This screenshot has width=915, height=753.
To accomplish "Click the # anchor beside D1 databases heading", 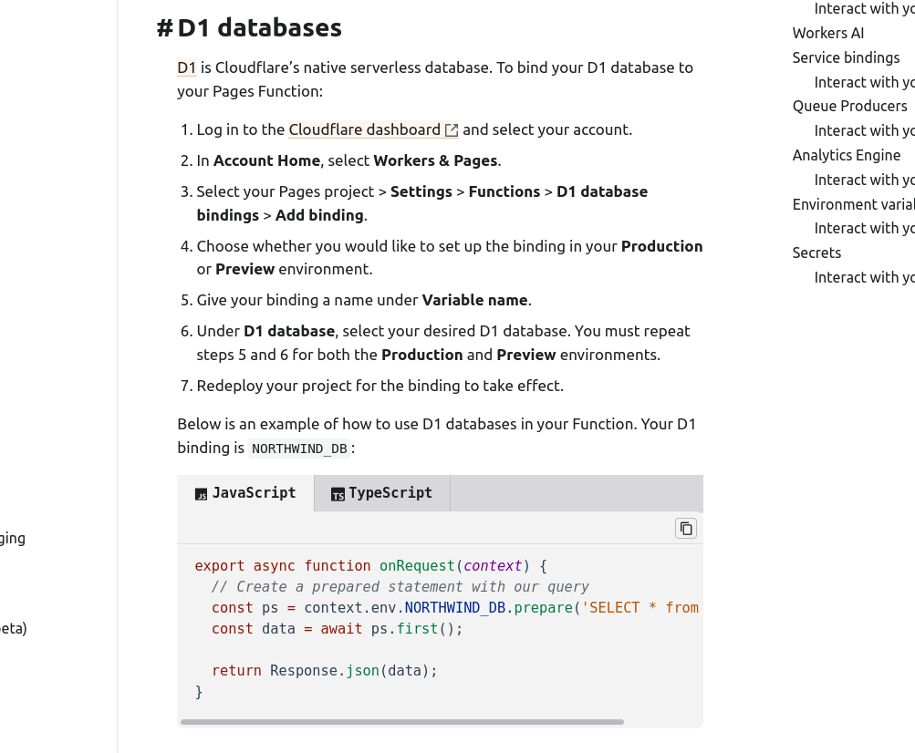I will [164, 28].
